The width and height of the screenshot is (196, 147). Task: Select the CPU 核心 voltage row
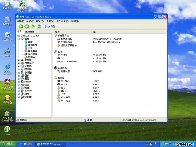coord(110,81)
